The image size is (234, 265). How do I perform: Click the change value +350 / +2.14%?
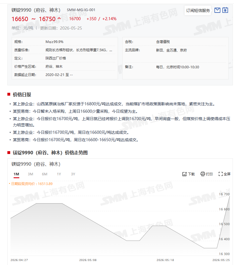[102, 19]
